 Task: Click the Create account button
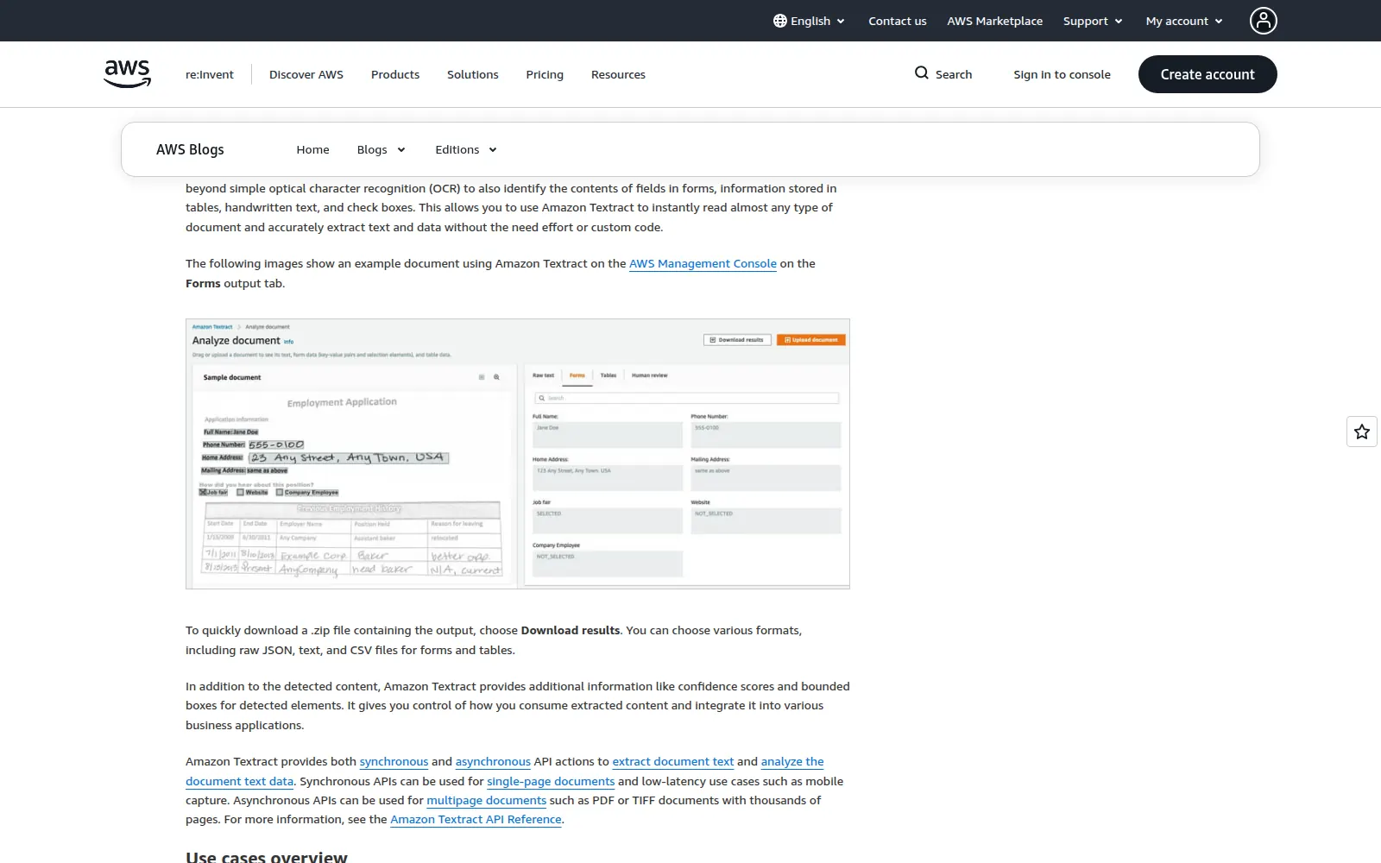(x=1208, y=74)
